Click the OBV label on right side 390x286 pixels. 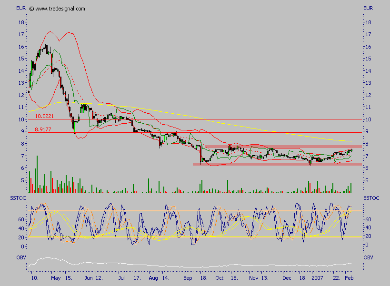[369, 257]
